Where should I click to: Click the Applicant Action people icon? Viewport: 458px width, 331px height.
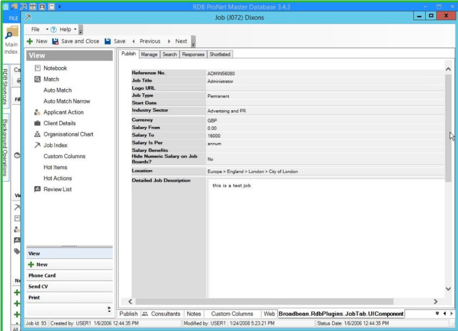pos(37,113)
